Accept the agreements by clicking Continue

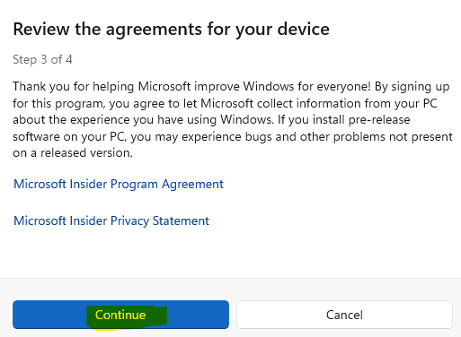coord(120,315)
